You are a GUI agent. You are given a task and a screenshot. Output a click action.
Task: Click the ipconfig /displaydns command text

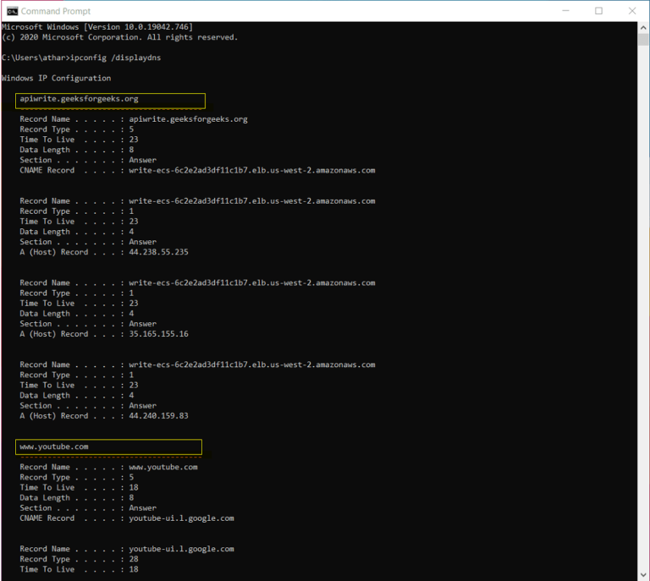coord(115,58)
